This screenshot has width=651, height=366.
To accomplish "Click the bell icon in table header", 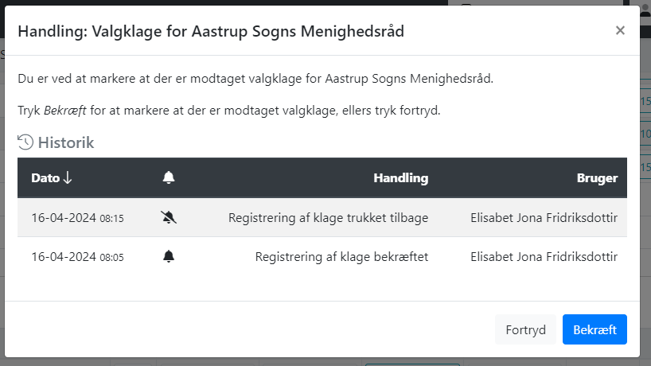I will coord(169,177).
